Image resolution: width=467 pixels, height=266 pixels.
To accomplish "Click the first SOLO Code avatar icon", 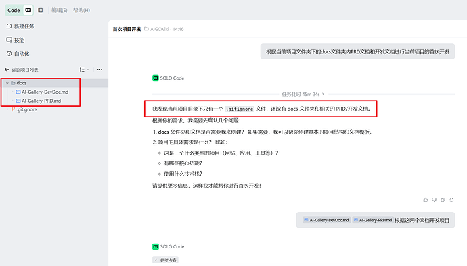I will tap(156, 78).
